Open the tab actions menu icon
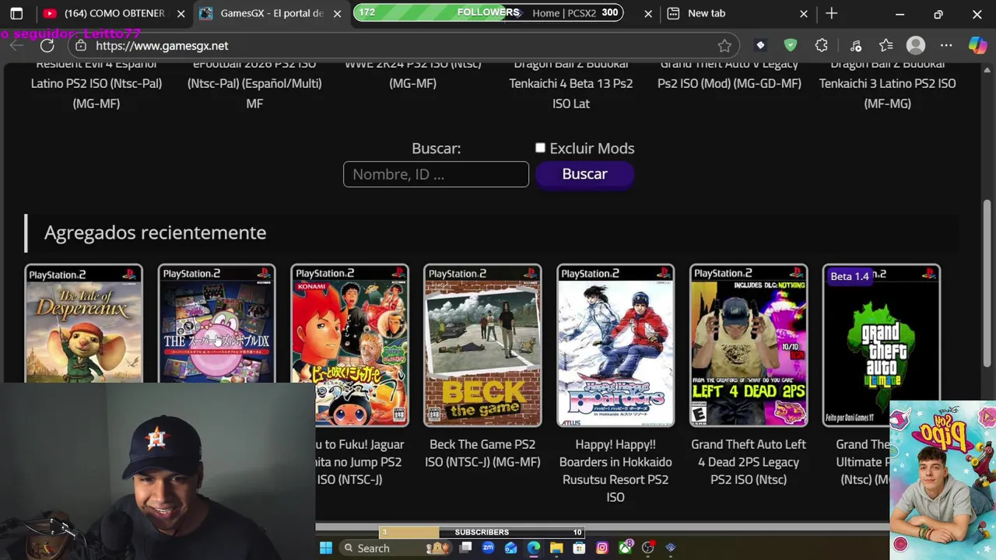The height and width of the screenshot is (560, 996). tap(16, 13)
